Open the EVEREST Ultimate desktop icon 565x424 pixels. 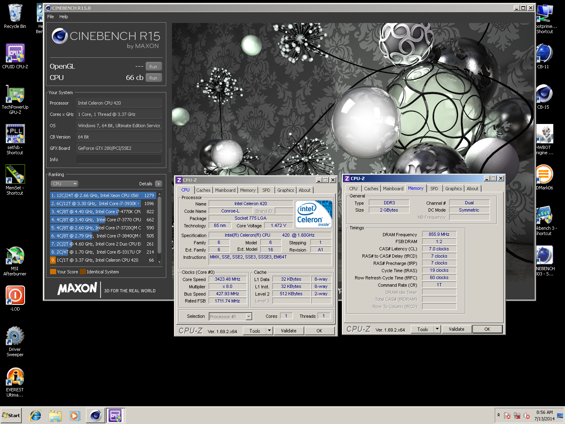tap(15, 382)
